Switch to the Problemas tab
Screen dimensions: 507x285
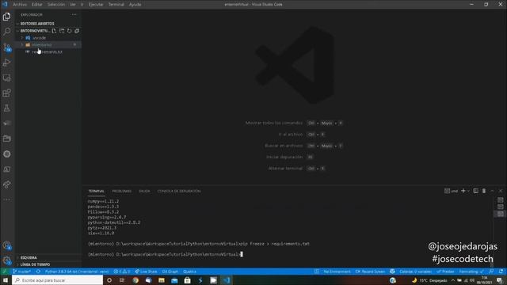point(121,192)
